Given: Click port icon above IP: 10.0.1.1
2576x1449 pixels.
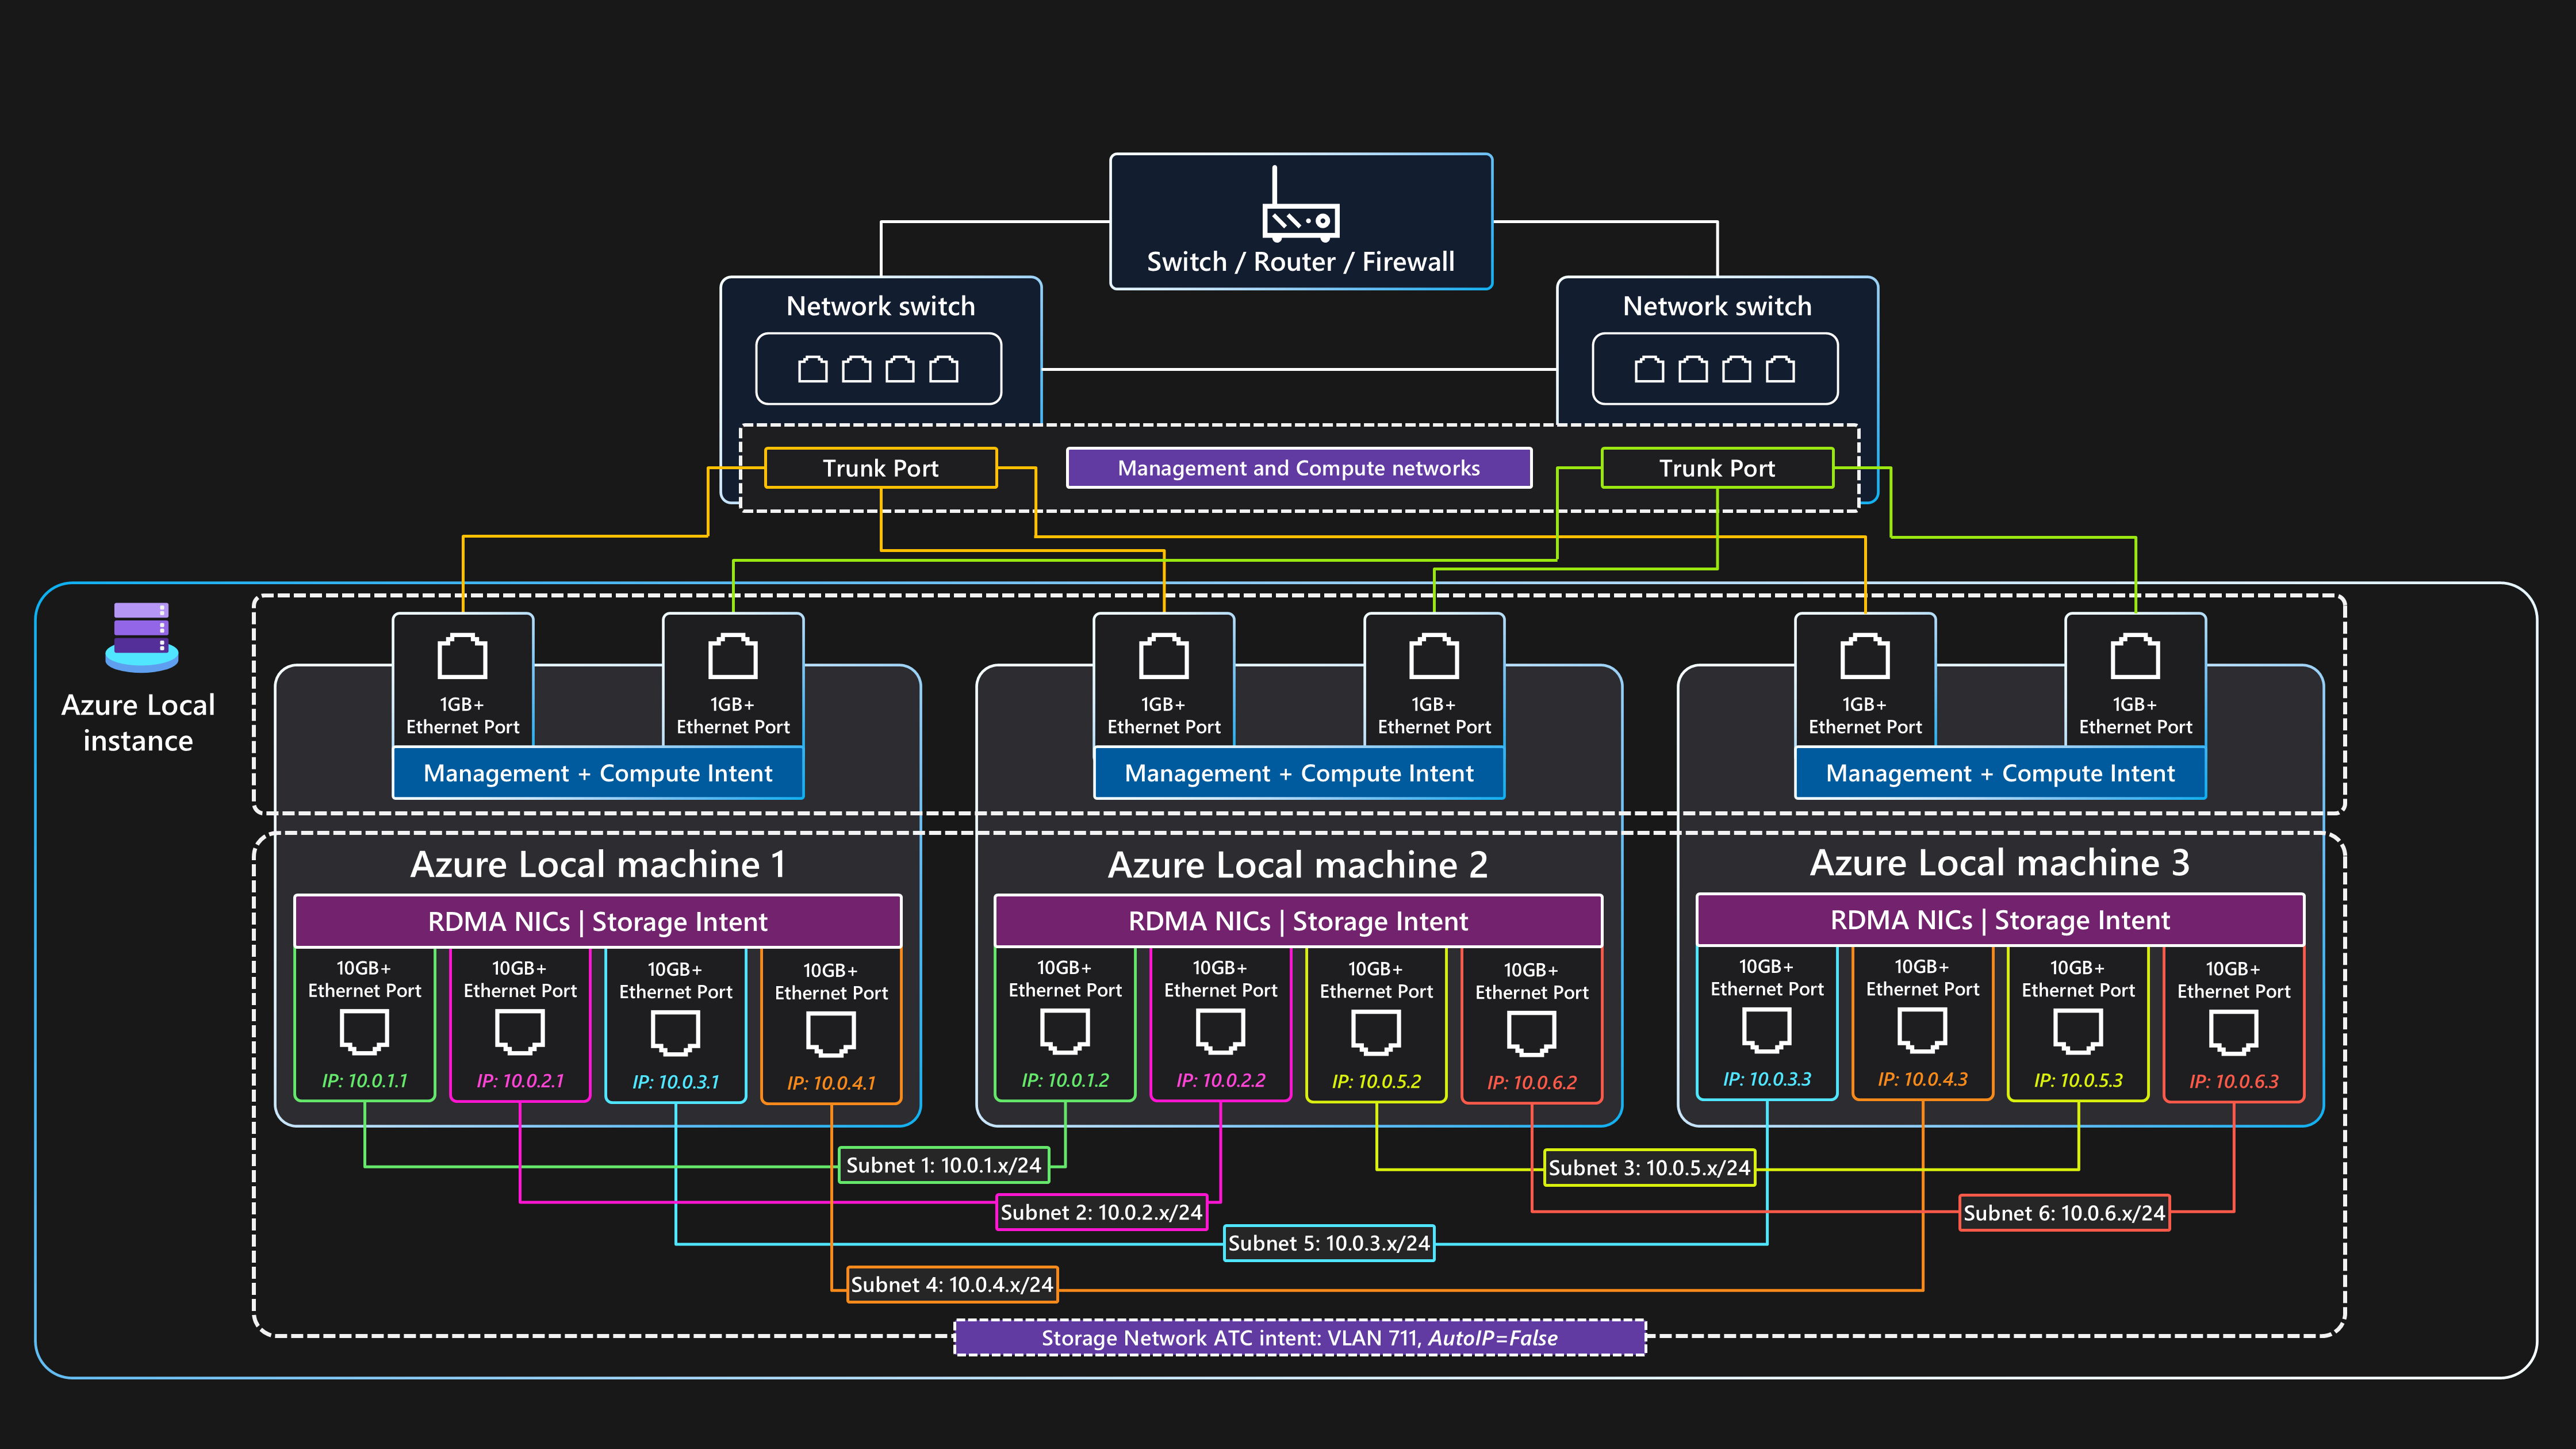Looking at the screenshot, I should pos(364,1032).
